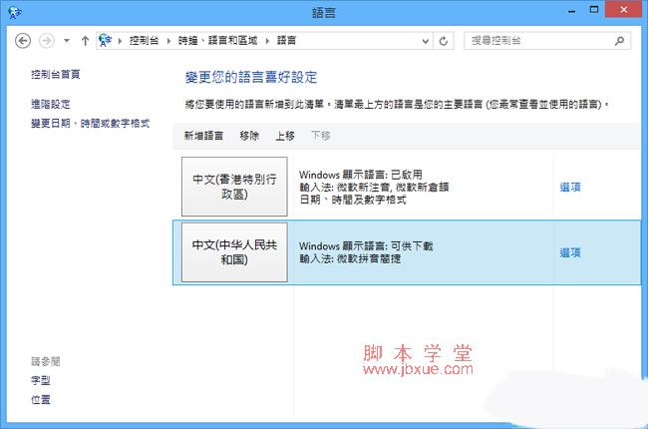Click 上移 to move language up
Screen dimensions: 648x429
point(285,136)
